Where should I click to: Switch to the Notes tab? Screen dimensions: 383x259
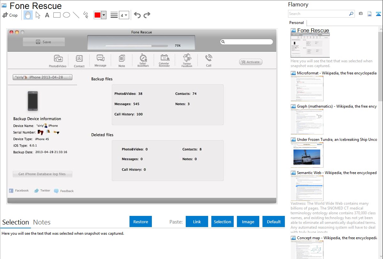(x=42, y=222)
